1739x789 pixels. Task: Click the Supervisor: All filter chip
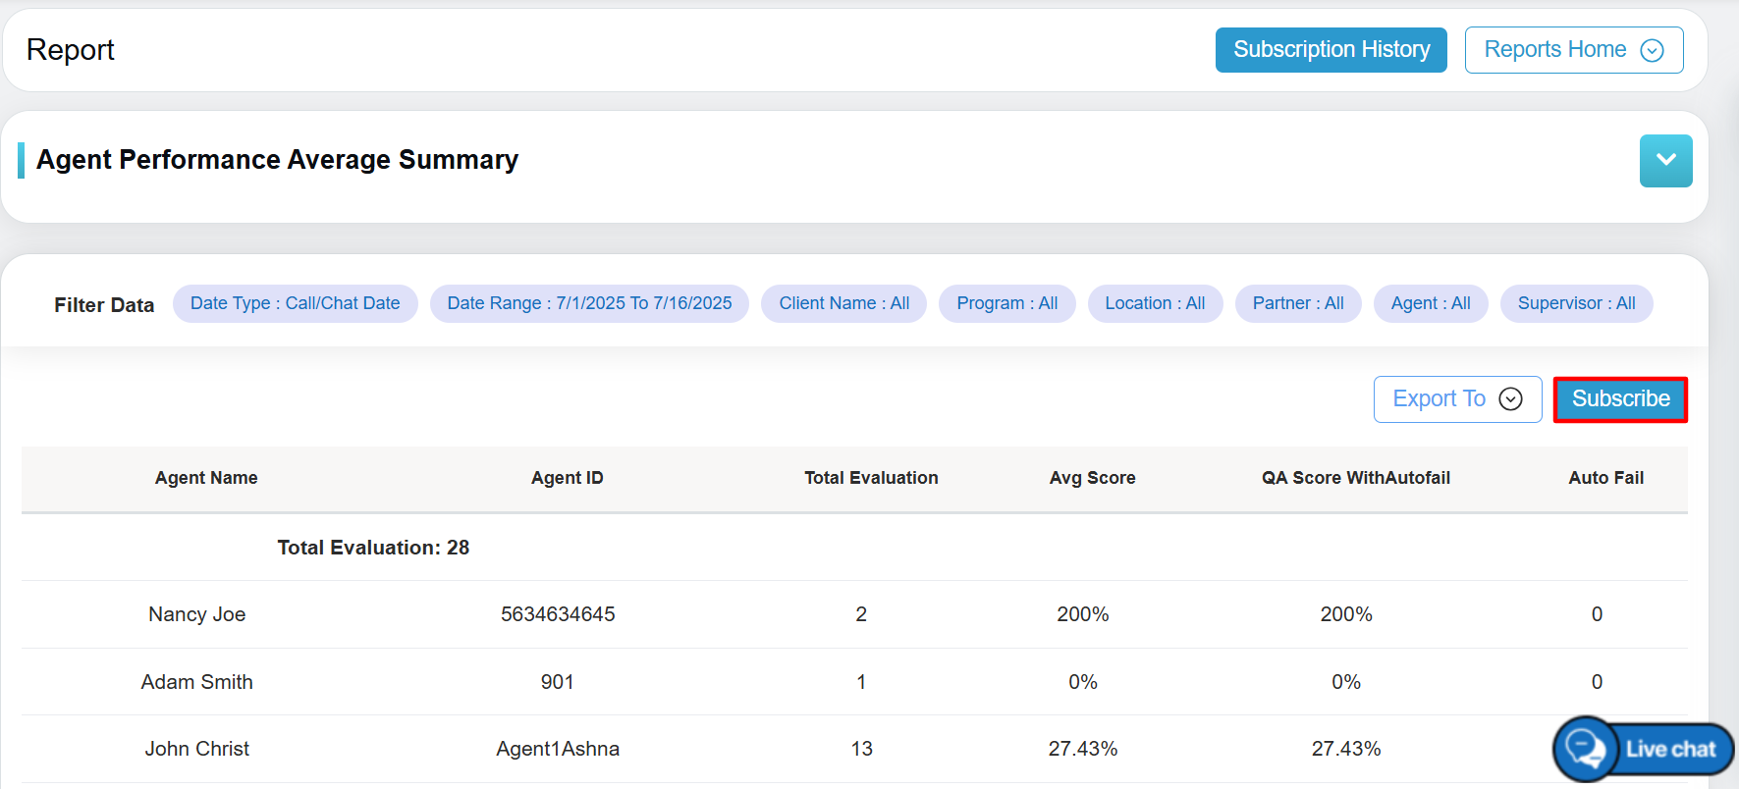point(1576,304)
